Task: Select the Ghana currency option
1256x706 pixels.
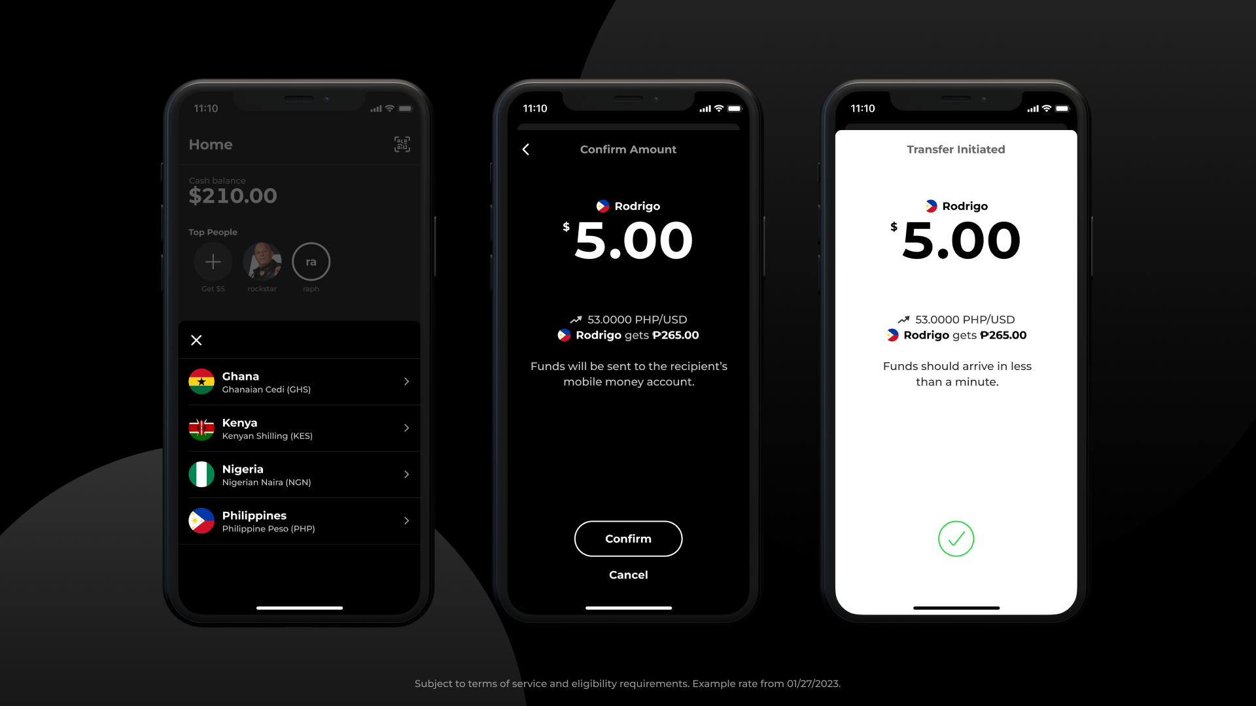Action: click(x=300, y=382)
